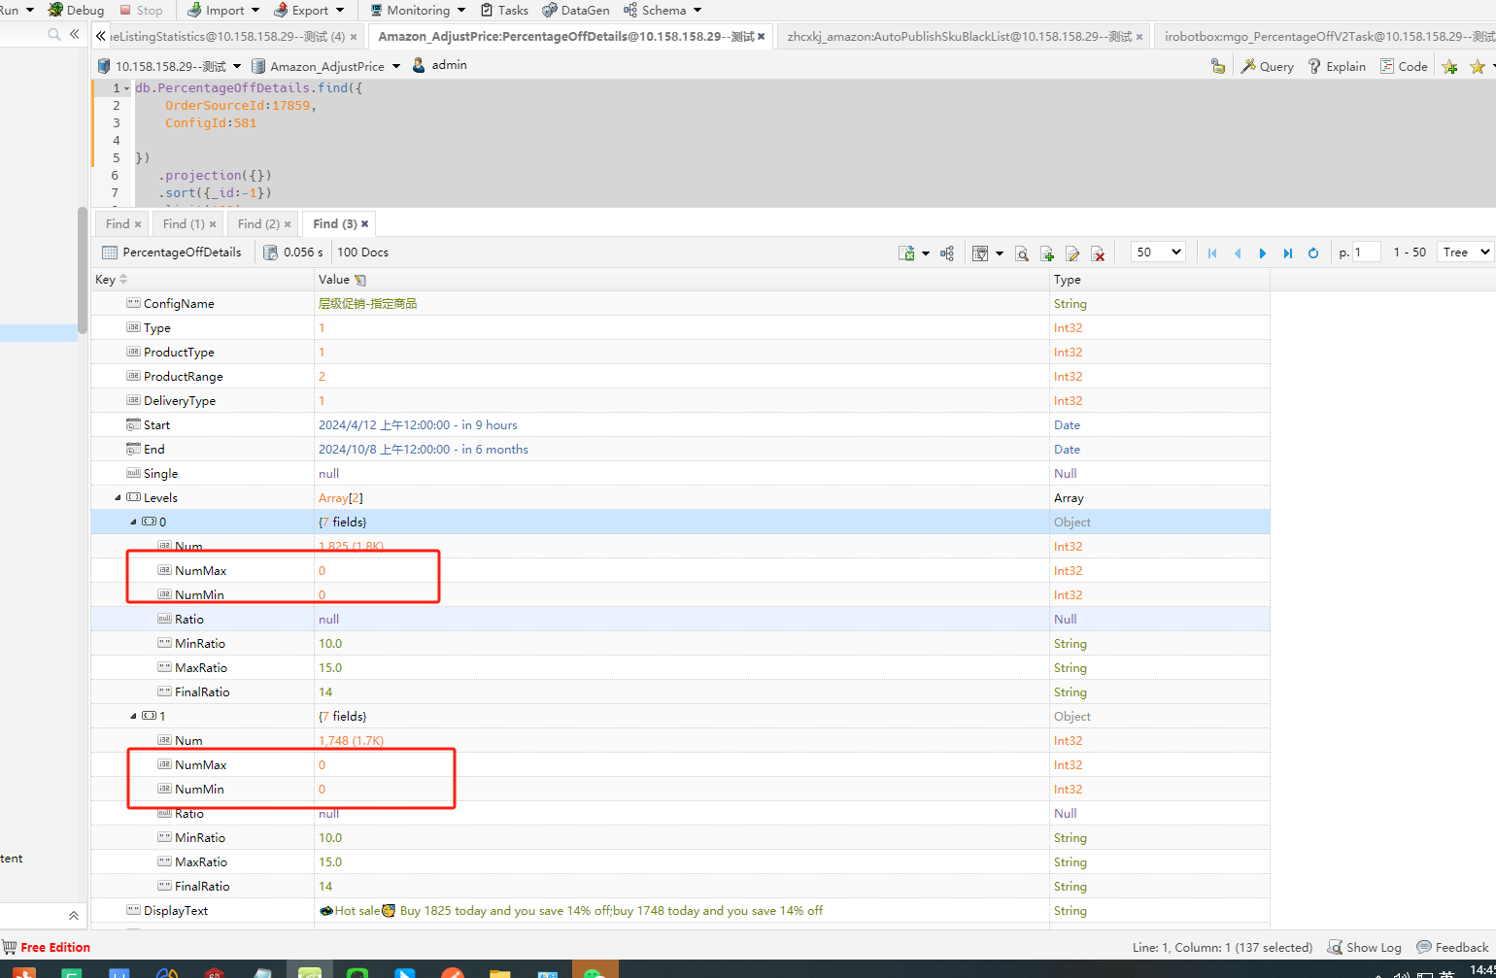Jump to the last results page
This screenshot has width=1496, height=978.
pyautogui.click(x=1288, y=253)
